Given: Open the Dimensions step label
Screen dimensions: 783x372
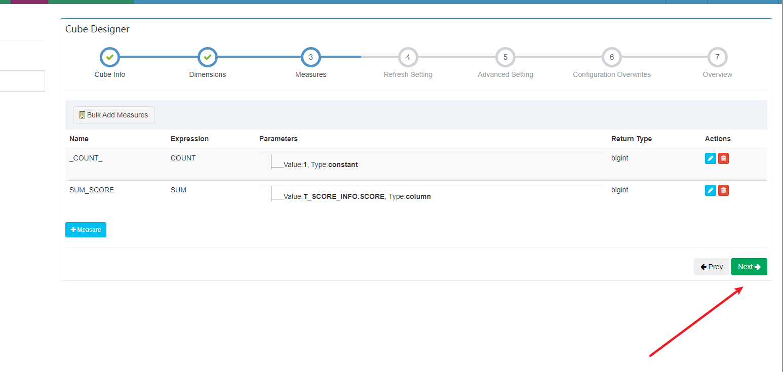Looking at the screenshot, I should (x=208, y=74).
